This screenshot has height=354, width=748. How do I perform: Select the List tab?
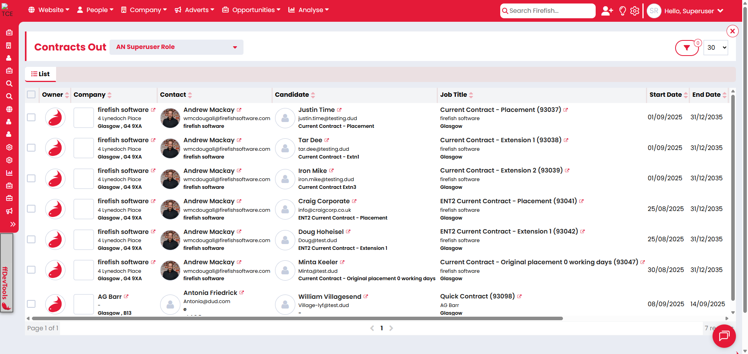pos(41,74)
